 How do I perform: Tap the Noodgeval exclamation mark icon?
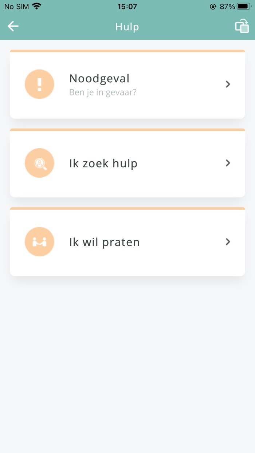coord(39,84)
